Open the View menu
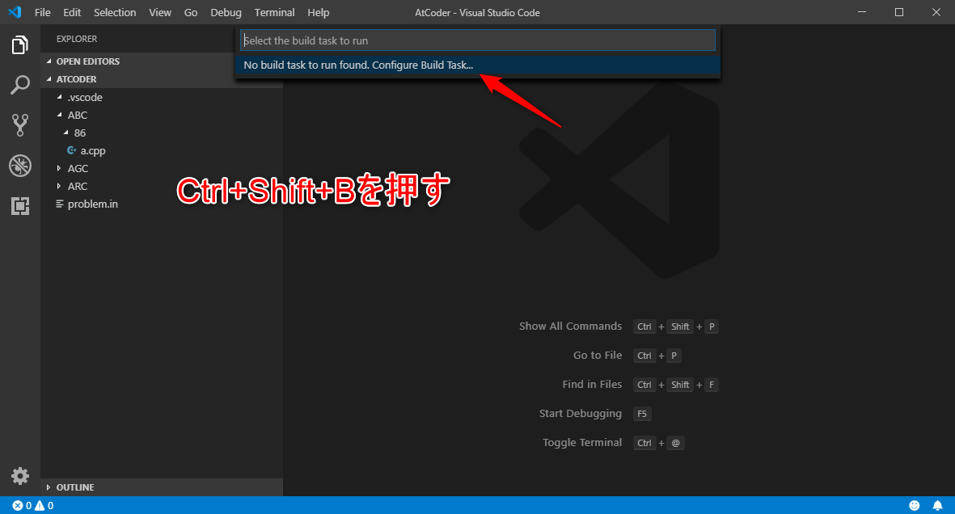Viewport: 955px width, 514px height. pos(160,12)
